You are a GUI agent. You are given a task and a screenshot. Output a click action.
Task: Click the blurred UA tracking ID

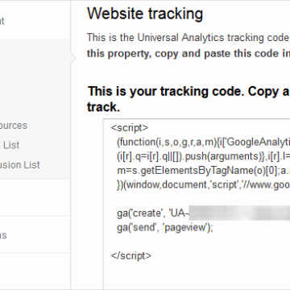click(x=239, y=213)
